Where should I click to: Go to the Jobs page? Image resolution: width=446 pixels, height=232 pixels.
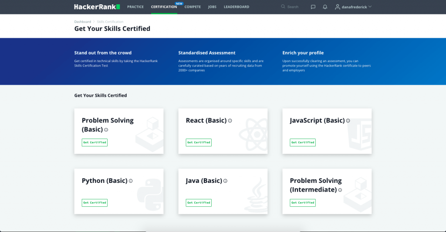pyautogui.click(x=212, y=7)
